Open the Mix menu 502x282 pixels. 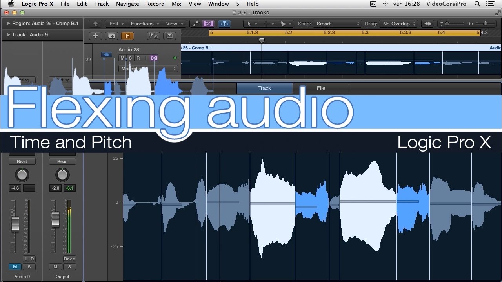[176, 4]
